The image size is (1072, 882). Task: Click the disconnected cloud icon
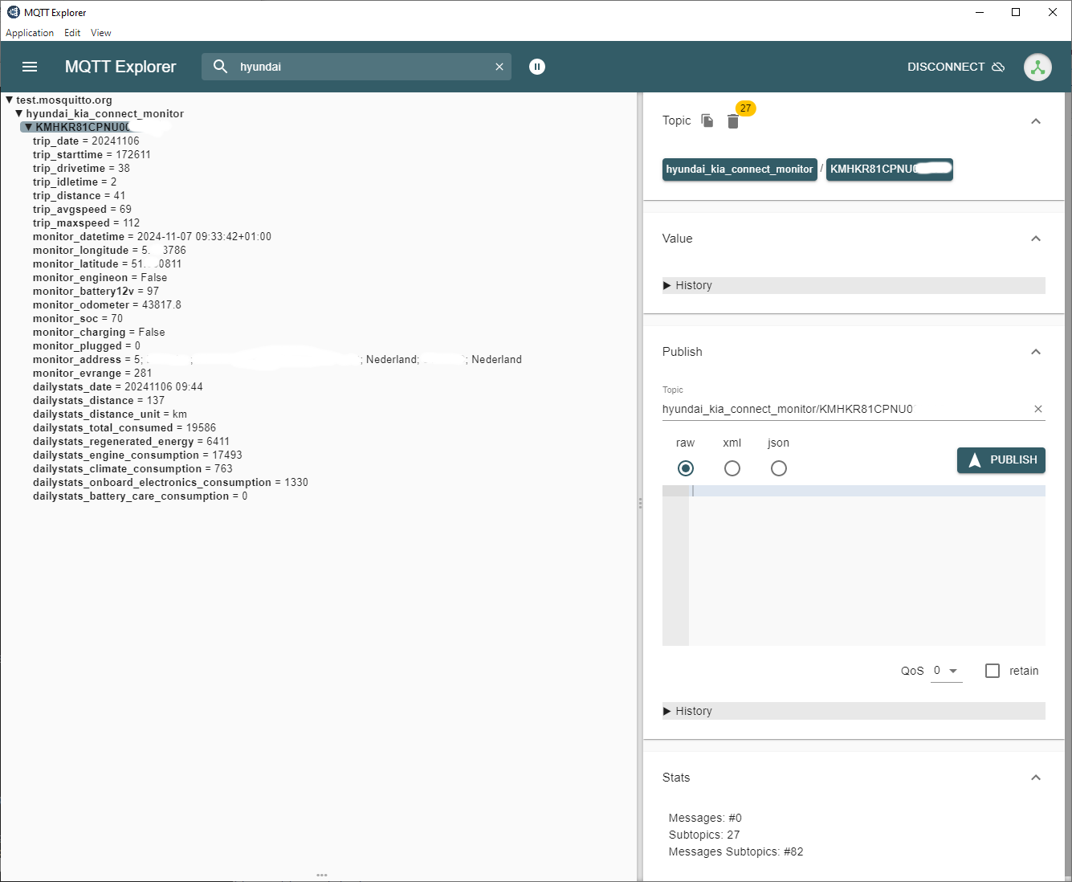point(999,67)
